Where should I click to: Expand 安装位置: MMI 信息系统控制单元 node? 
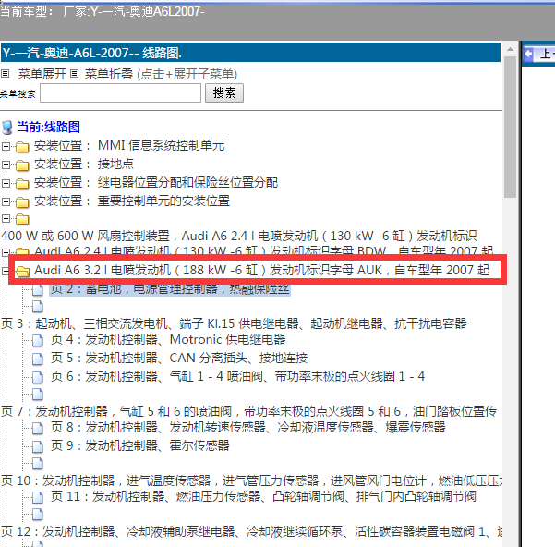pos(6,146)
